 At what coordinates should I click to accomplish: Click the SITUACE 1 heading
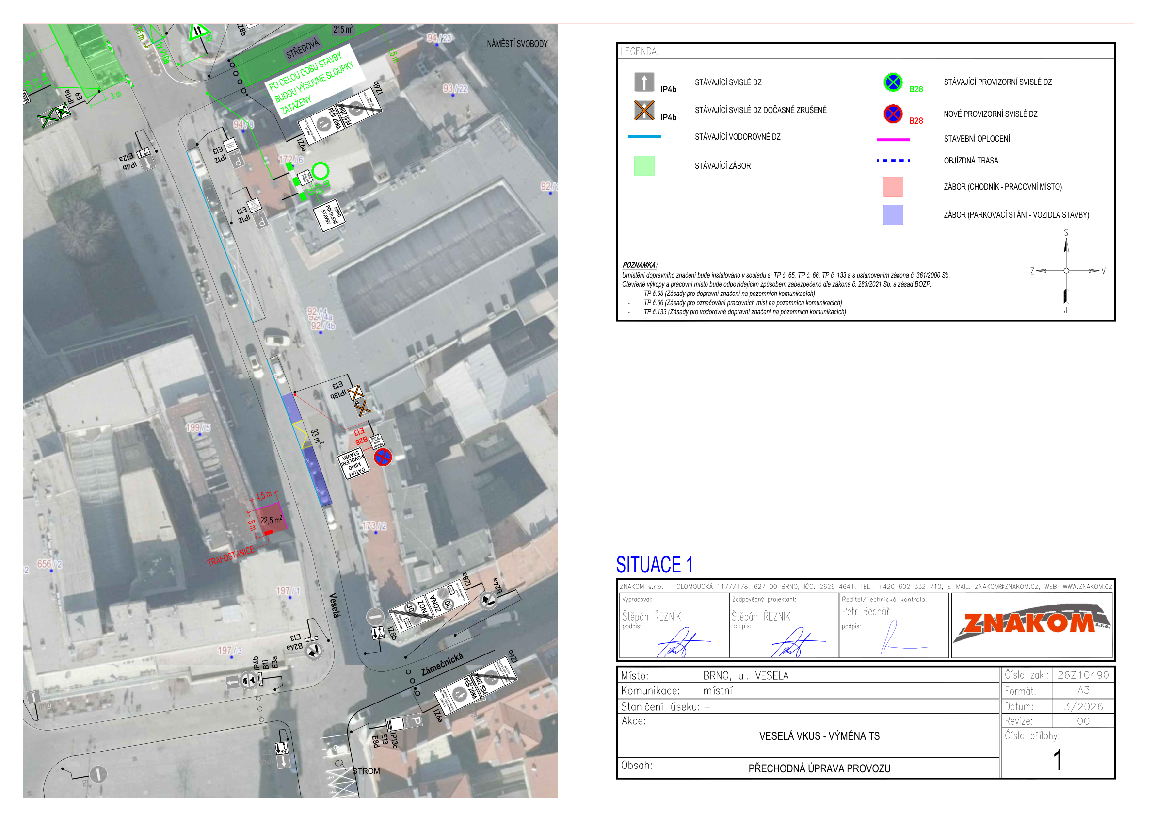click(655, 565)
